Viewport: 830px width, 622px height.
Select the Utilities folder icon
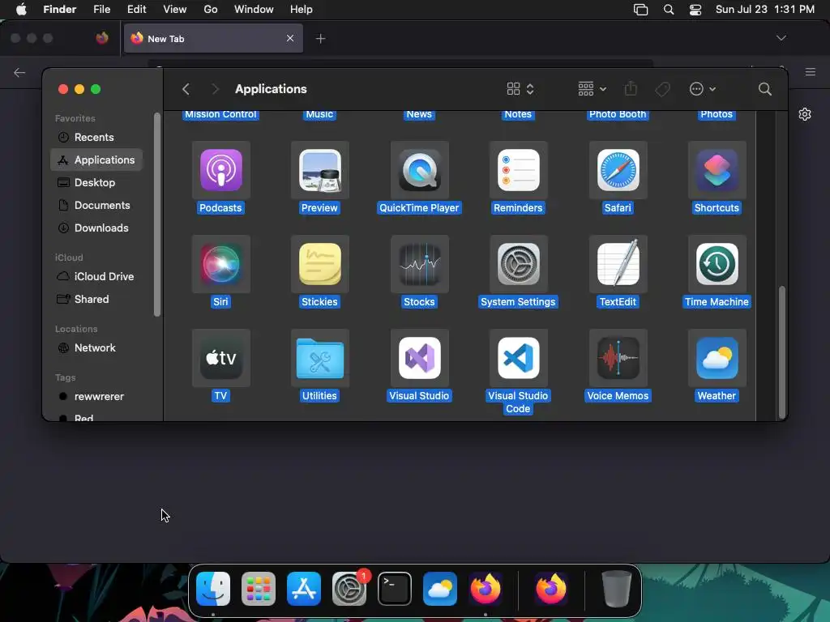[319, 358]
